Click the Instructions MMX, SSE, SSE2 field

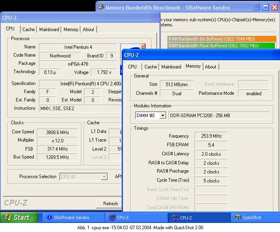tap(81, 109)
